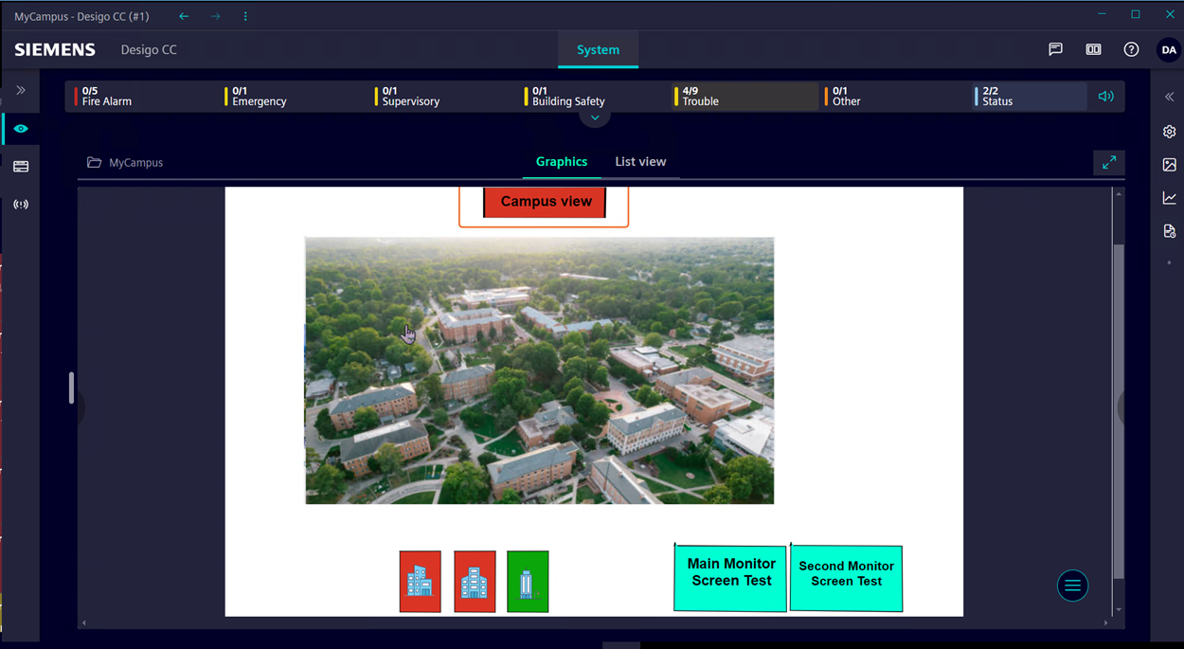Open Settings via the gear icon
This screenshot has width=1184, height=649.
coord(1169,132)
